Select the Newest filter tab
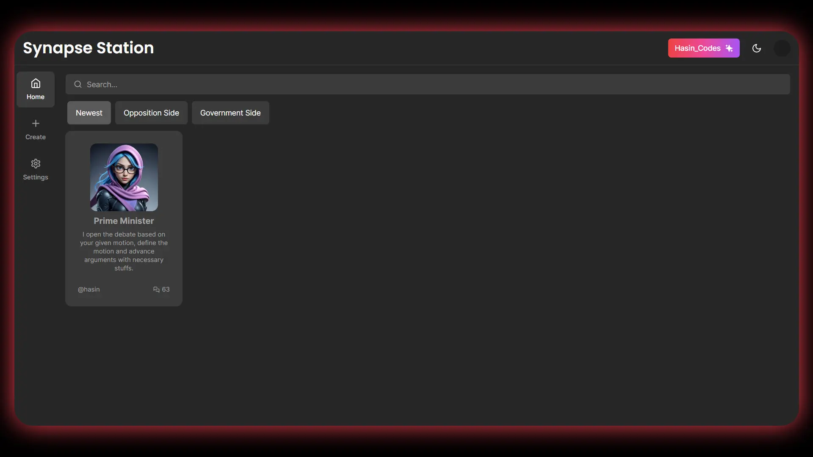Viewport: 813px width, 457px height. click(89, 113)
